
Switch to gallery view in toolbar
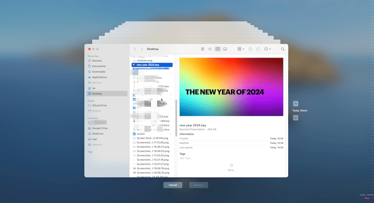click(x=225, y=49)
